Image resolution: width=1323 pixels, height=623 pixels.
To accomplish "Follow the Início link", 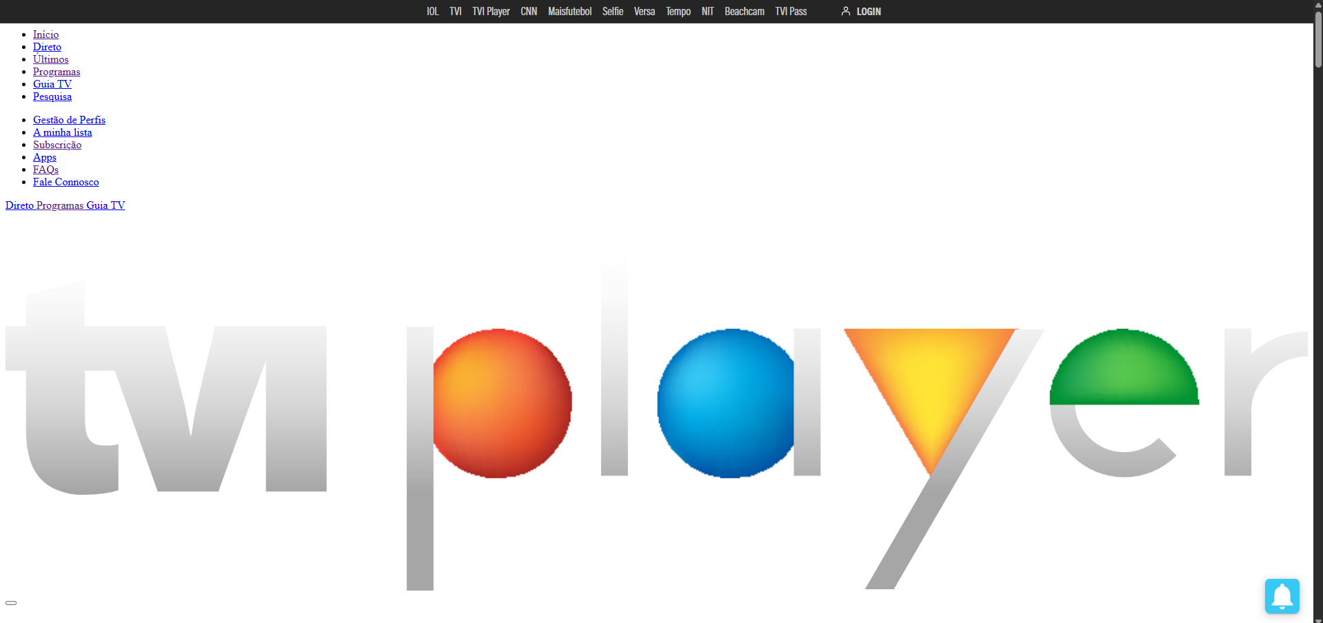I will [x=46, y=34].
